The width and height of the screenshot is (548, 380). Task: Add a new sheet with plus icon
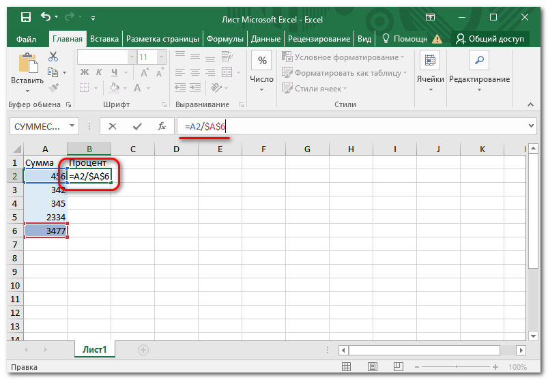(143, 349)
